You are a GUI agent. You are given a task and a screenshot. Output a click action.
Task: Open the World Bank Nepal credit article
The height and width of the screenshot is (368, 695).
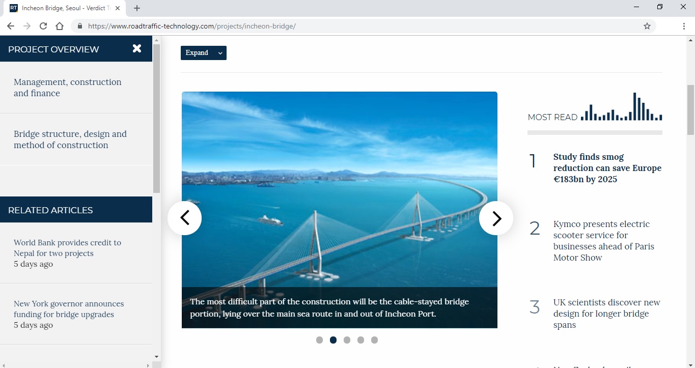pos(67,248)
